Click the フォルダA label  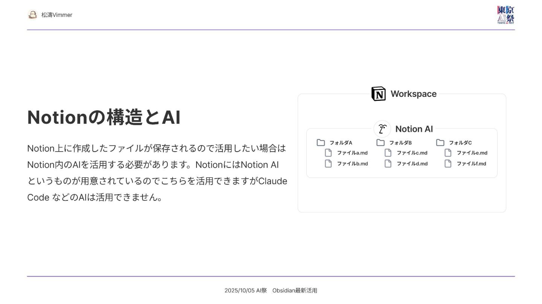[x=341, y=143]
